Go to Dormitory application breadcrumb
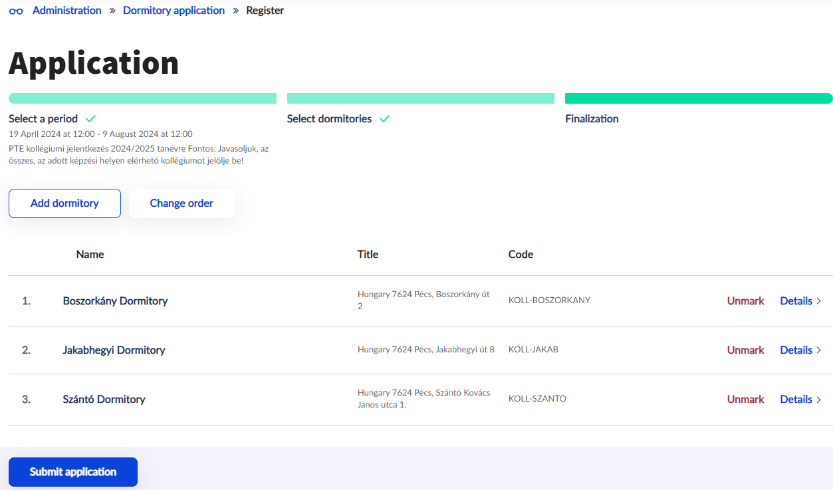 coord(174,11)
